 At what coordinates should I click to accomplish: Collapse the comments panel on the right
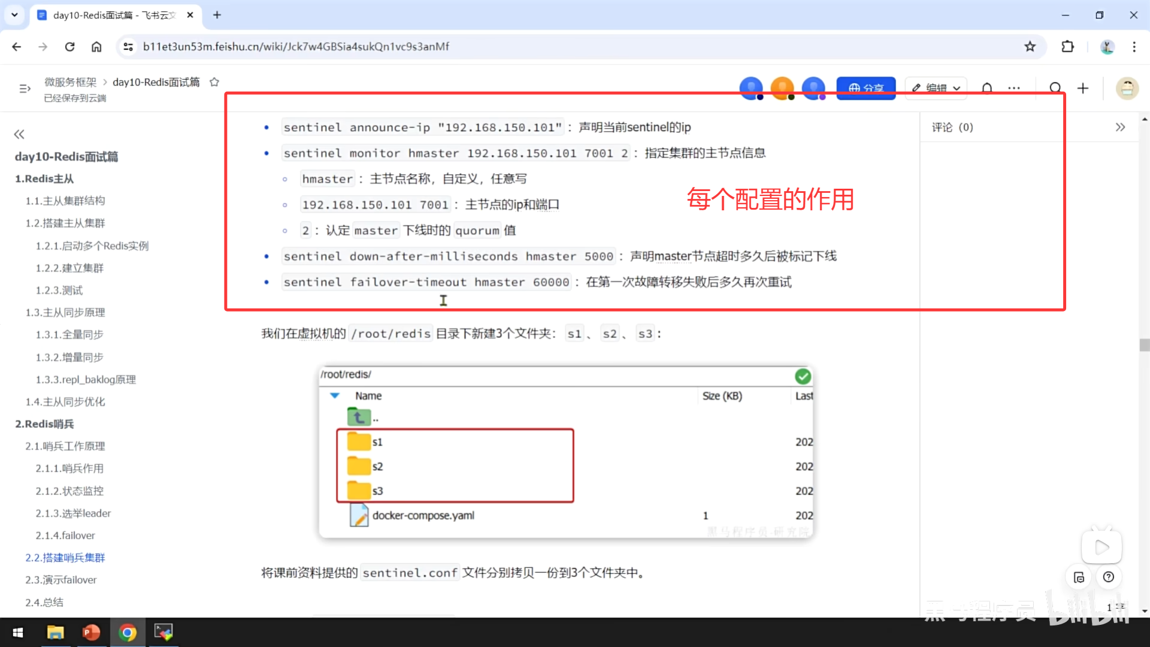[x=1120, y=127]
